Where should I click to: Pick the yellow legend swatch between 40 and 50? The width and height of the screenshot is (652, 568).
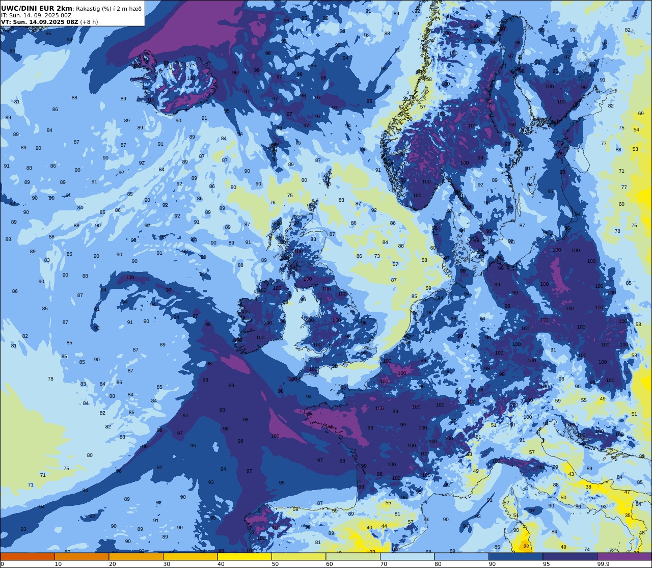tap(244, 556)
